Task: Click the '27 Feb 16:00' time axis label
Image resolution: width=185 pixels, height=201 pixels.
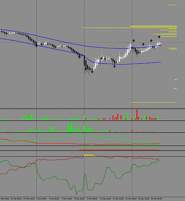Action: click(x=29, y=199)
